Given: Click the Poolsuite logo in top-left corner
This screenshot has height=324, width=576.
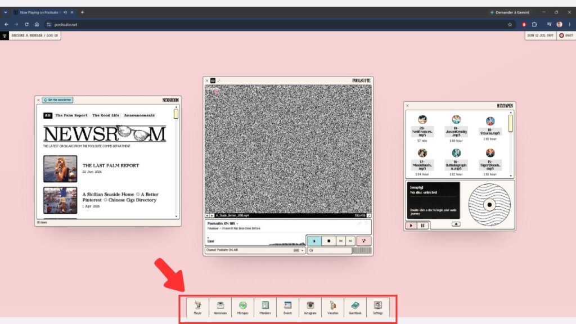Looking at the screenshot, I should pos(4,35).
